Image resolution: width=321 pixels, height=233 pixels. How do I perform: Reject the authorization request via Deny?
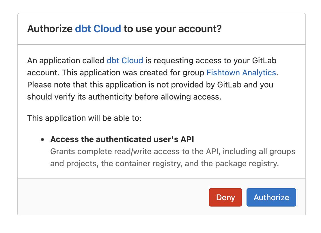[x=225, y=197]
